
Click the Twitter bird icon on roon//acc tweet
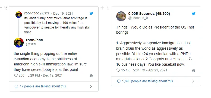[91, 13]
